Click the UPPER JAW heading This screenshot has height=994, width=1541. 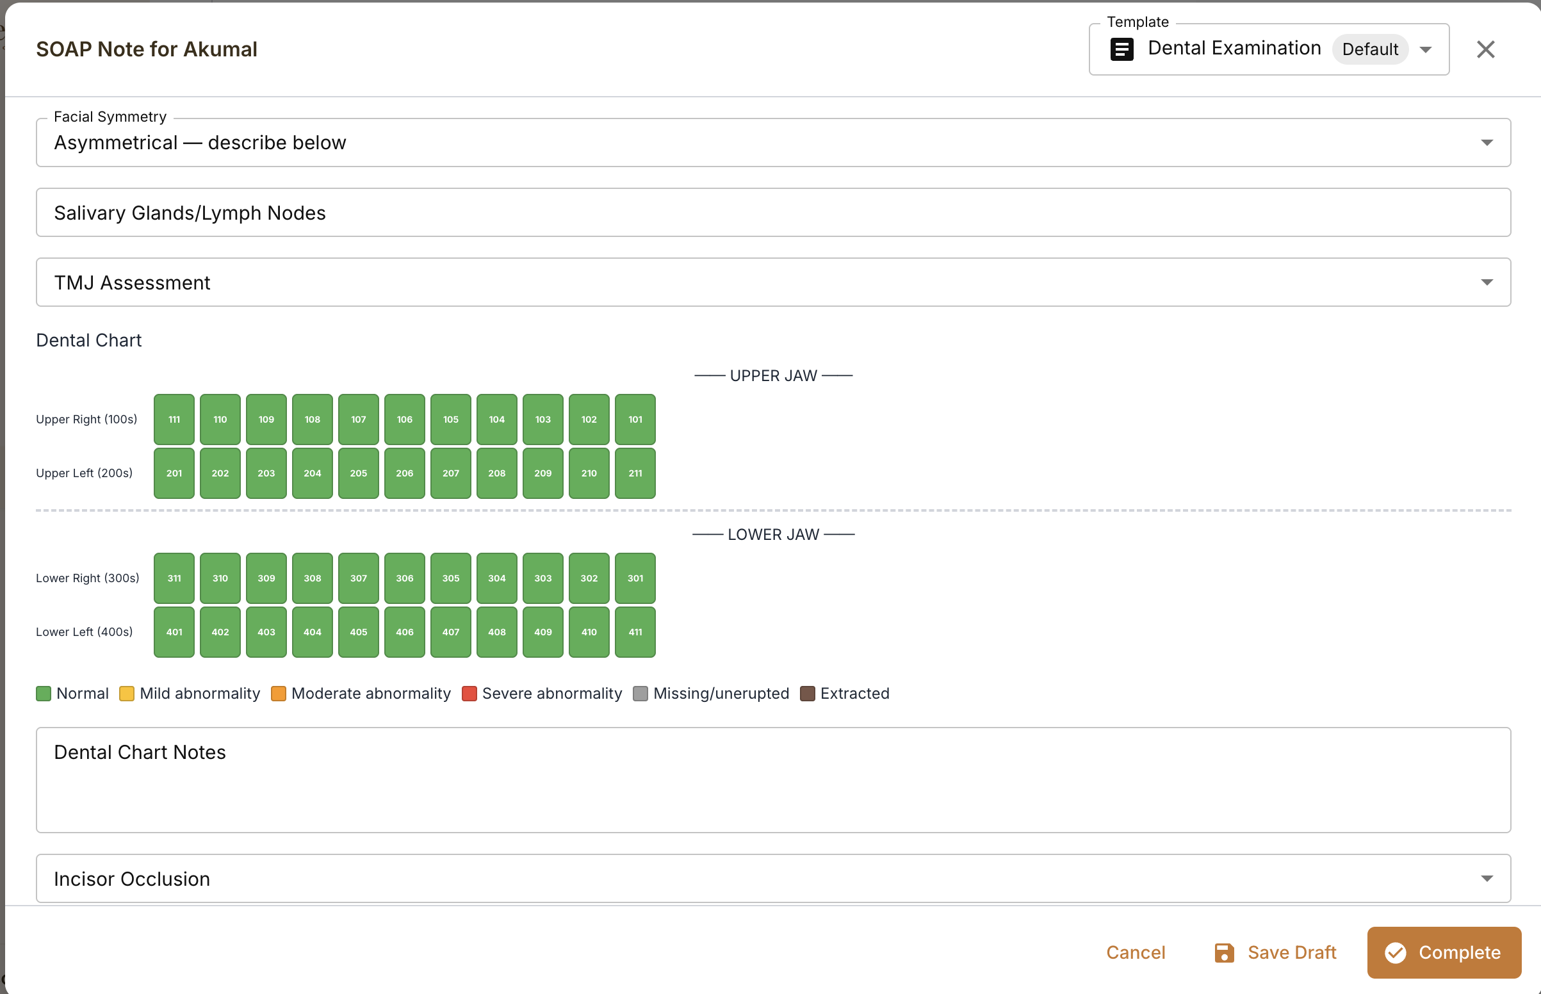tap(773, 376)
